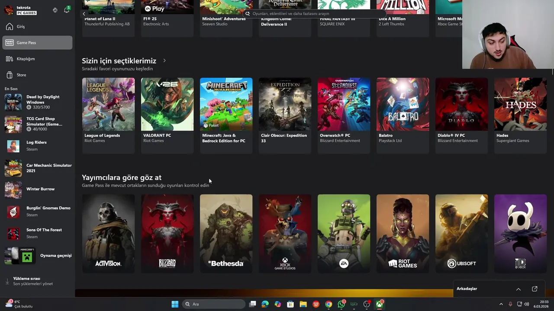Open the volume tray icon
This screenshot has width=554, height=311.
tap(527, 304)
